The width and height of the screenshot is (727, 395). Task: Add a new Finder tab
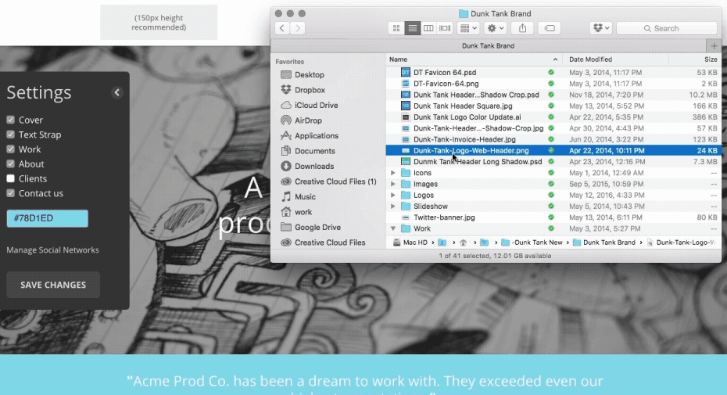coord(714,46)
